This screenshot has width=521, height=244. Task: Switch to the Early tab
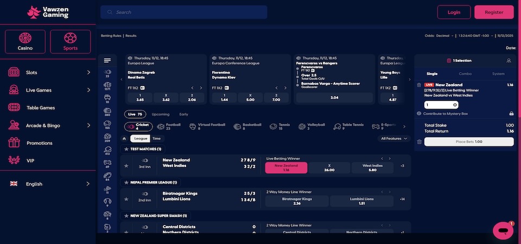click(x=184, y=114)
